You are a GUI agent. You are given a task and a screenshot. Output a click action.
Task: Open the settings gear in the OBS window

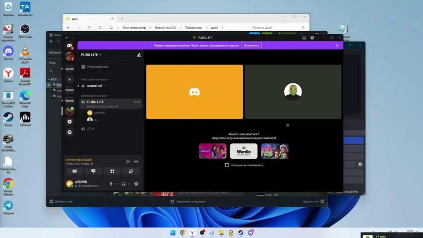pos(360,164)
